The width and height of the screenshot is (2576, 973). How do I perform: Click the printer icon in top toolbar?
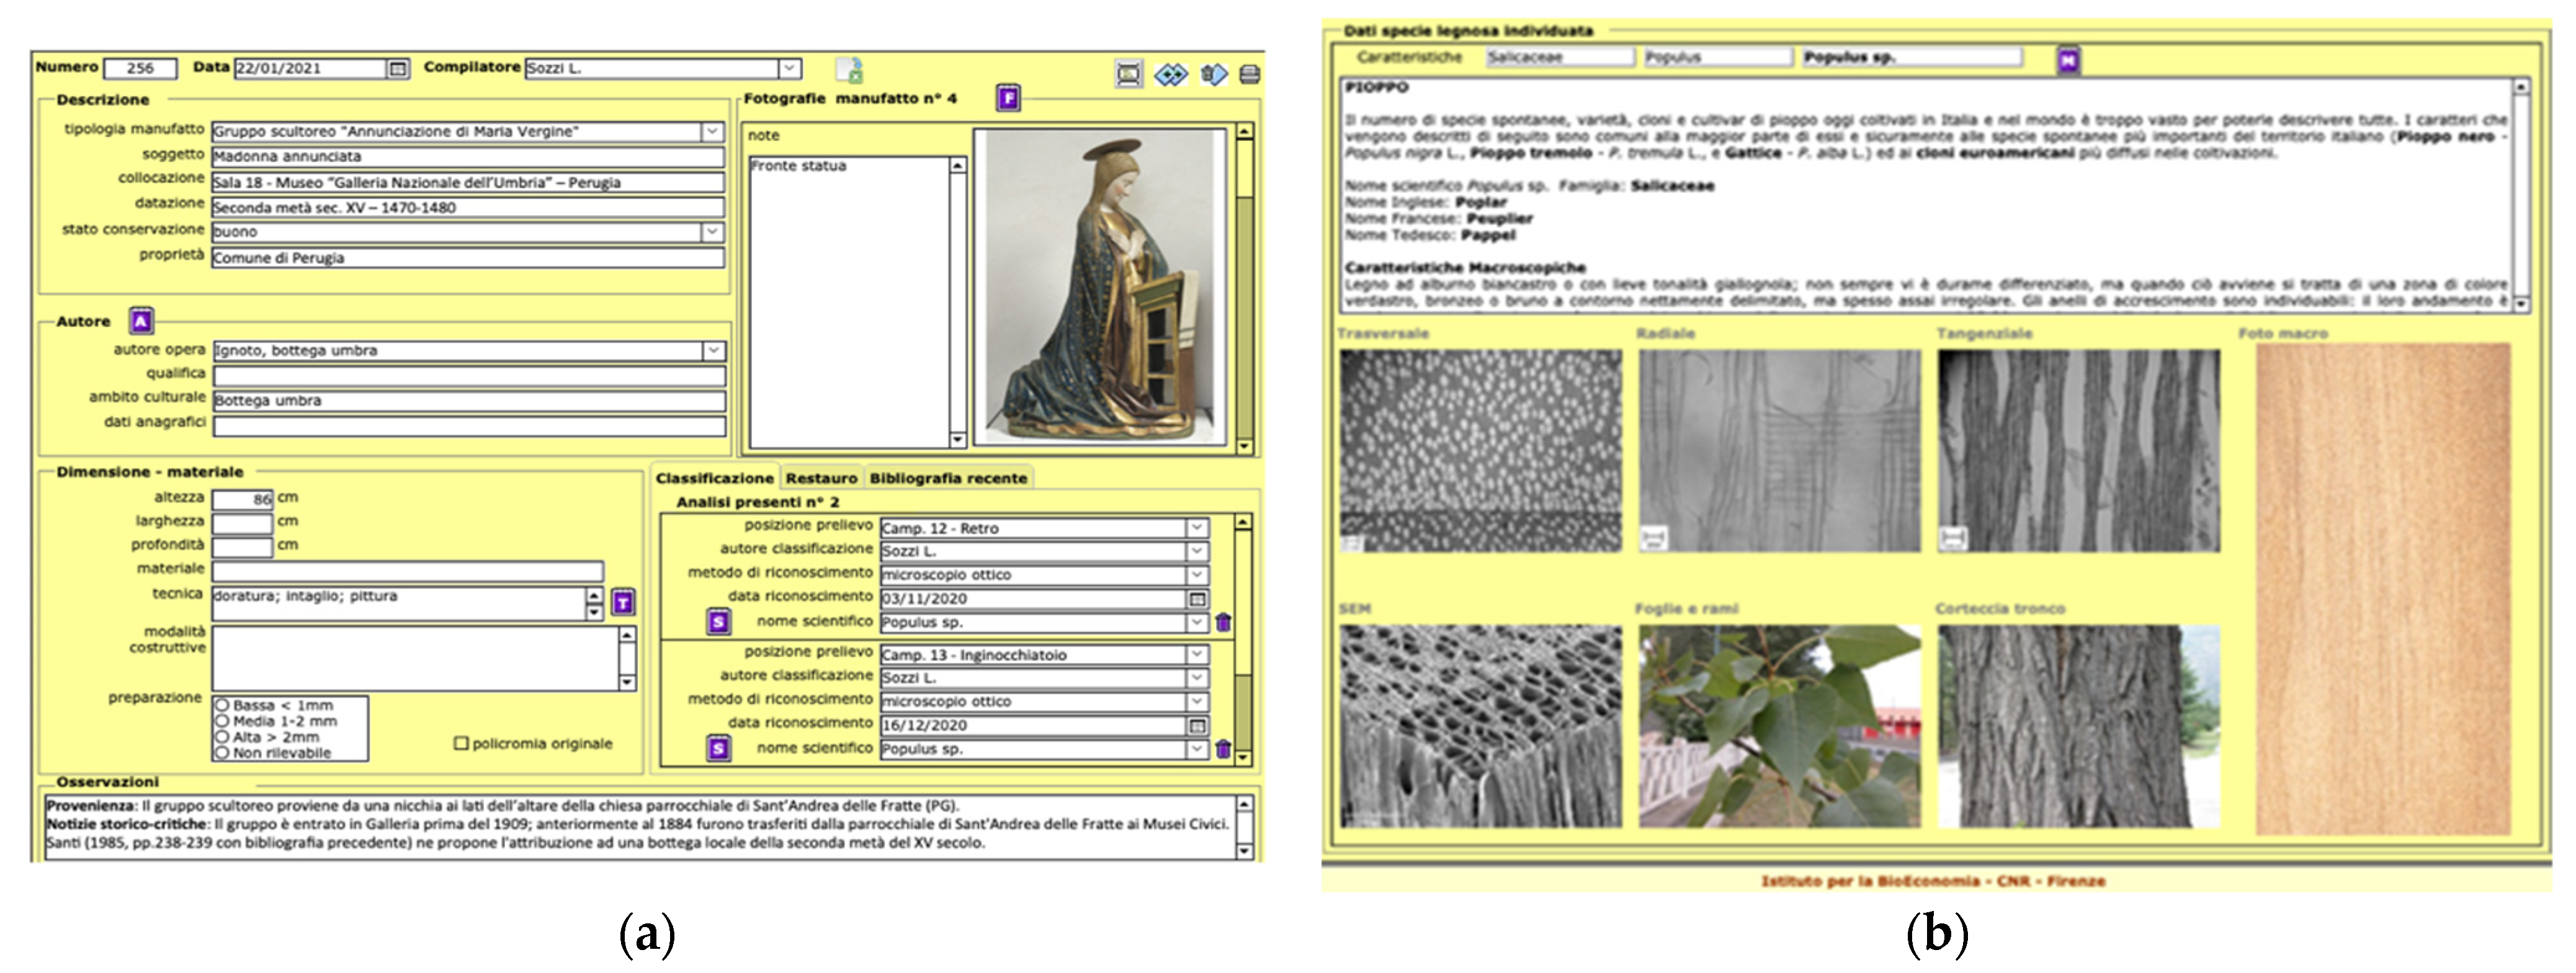[1249, 74]
